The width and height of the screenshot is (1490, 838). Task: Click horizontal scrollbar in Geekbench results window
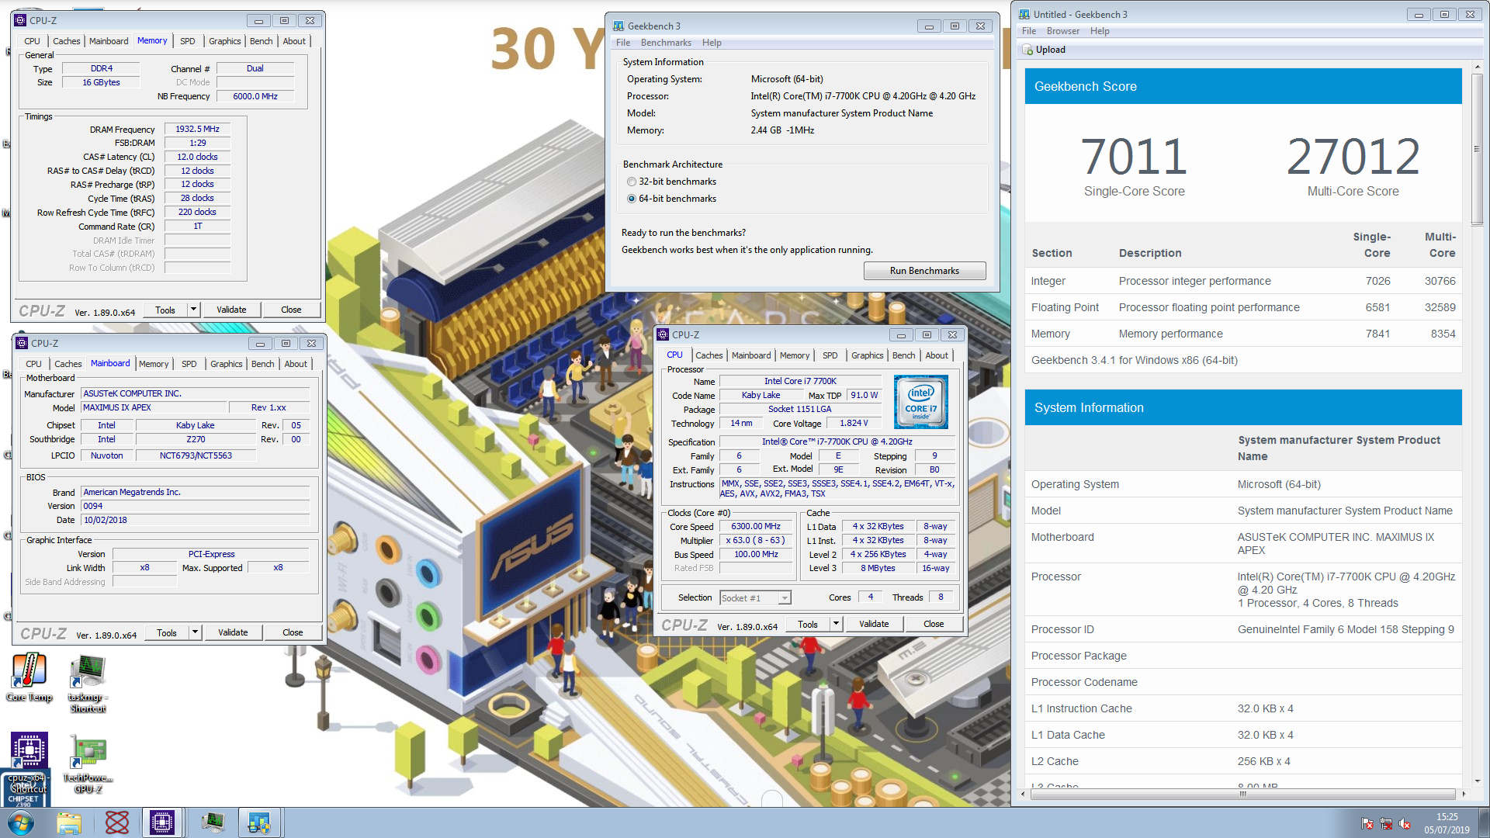[1242, 794]
